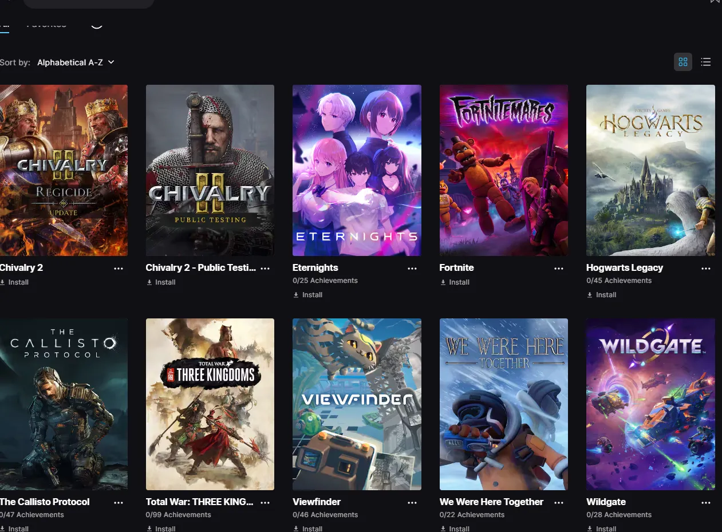Open three-dot menu for Hogwarts Legacy

point(706,268)
